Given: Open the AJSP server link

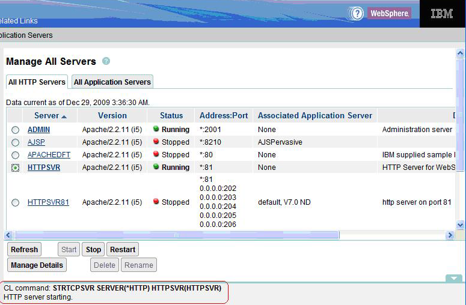Looking at the screenshot, I should point(36,142).
